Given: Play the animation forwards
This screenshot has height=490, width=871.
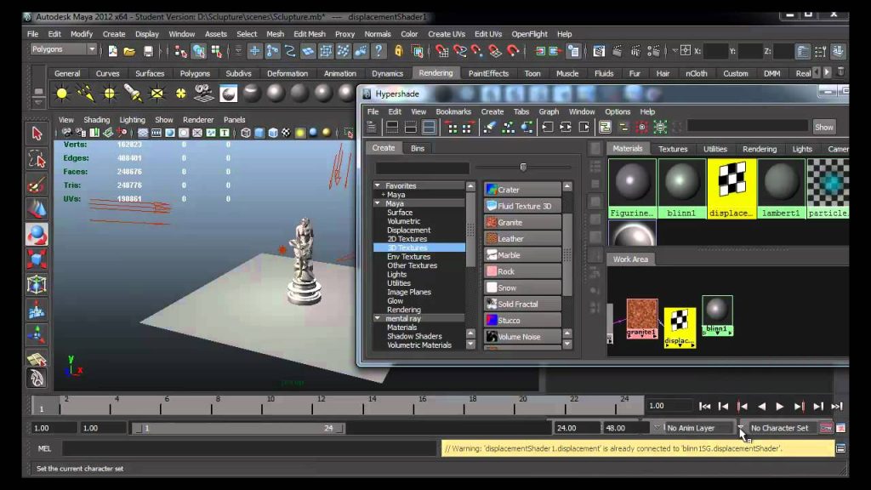Looking at the screenshot, I should pos(780,407).
